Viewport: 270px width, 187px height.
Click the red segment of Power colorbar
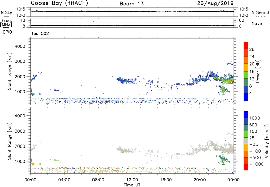(x=246, y=45)
